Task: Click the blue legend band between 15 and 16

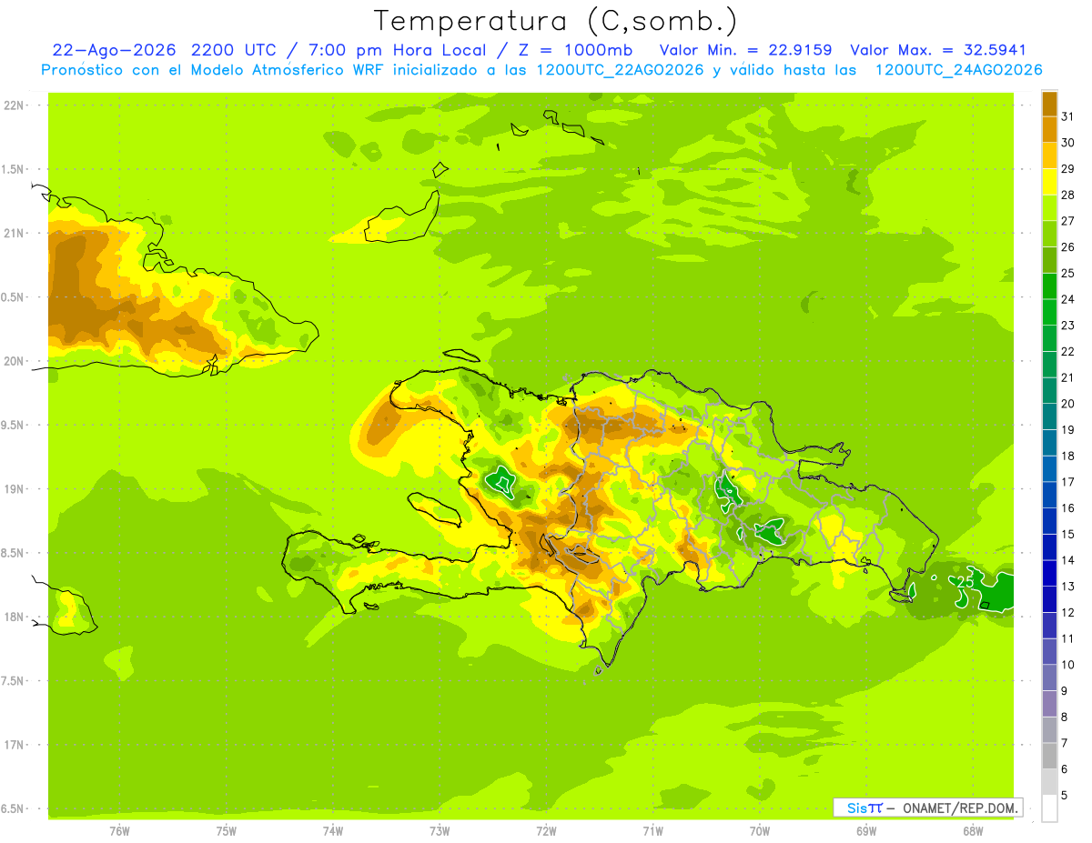Action: pyautogui.click(x=1049, y=521)
